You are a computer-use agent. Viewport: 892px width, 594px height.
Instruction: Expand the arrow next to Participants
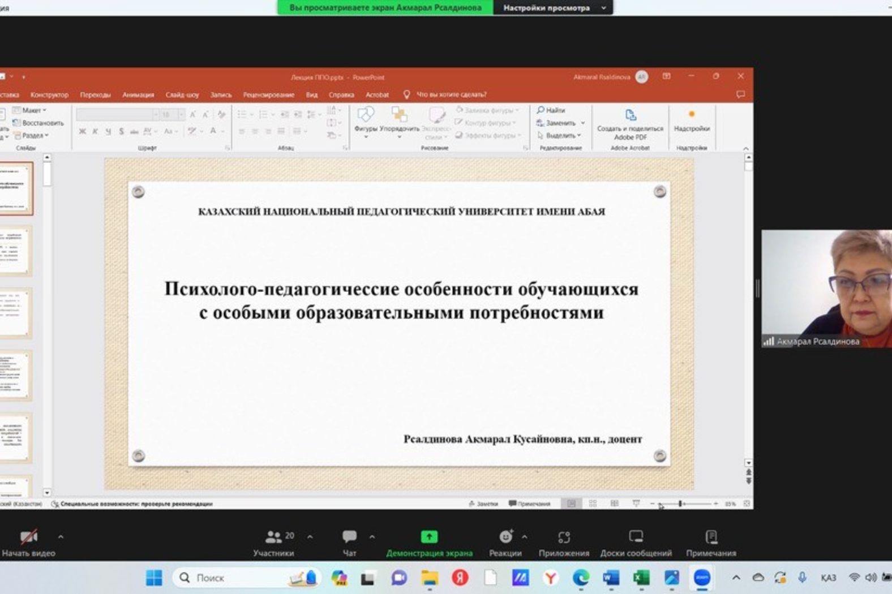[310, 536]
